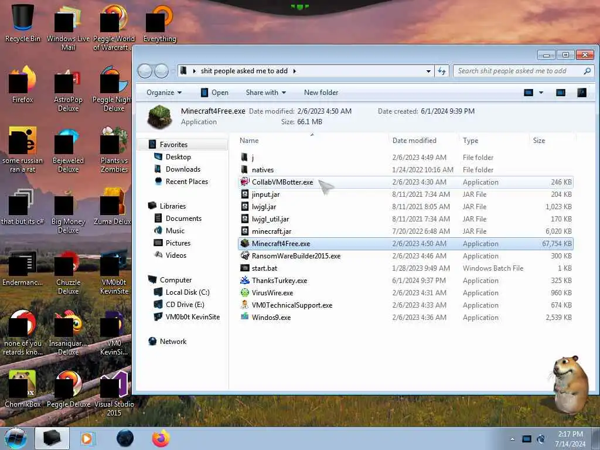Switch to Explorer window on taskbar
The image size is (600, 450).
point(52,438)
